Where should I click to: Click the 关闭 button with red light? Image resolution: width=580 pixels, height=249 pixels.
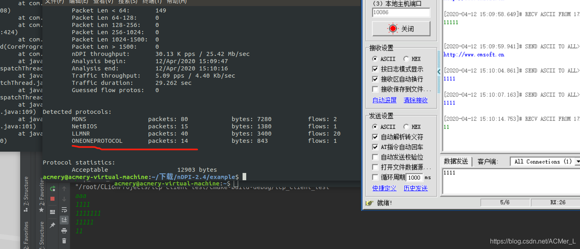click(x=401, y=29)
